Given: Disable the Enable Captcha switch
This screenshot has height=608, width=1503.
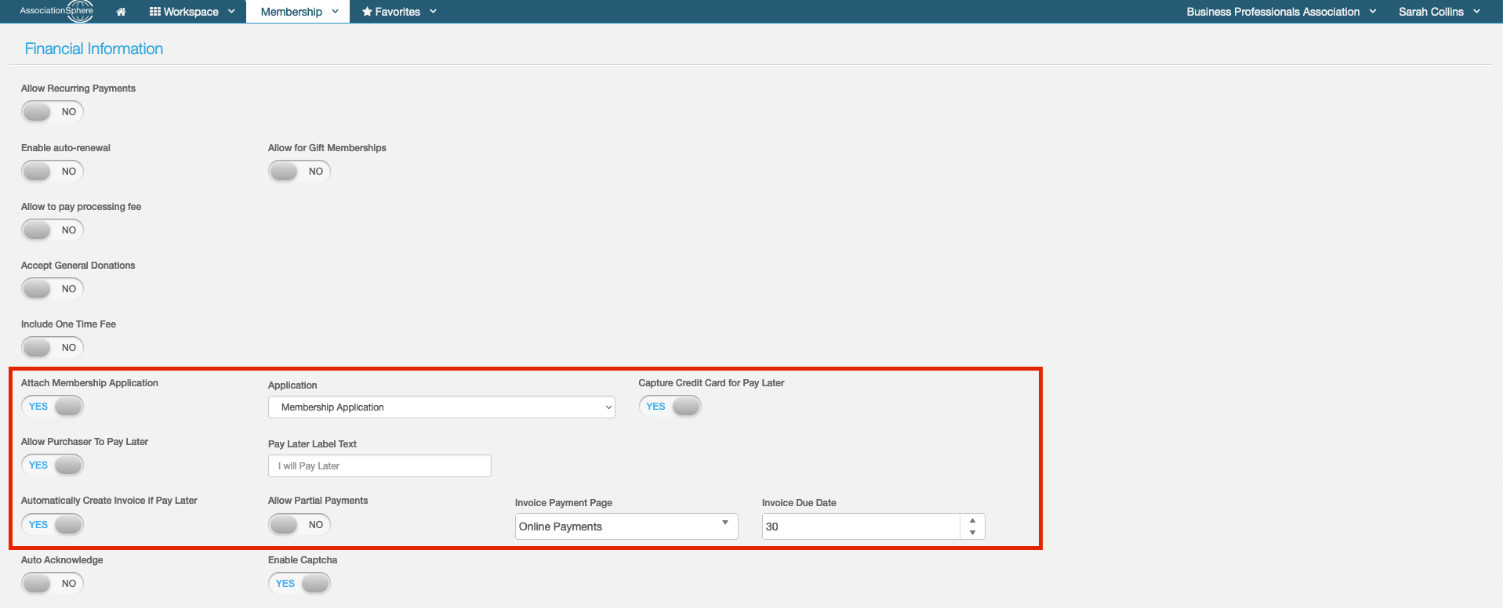Looking at the screenshot, I should [300, 584].
